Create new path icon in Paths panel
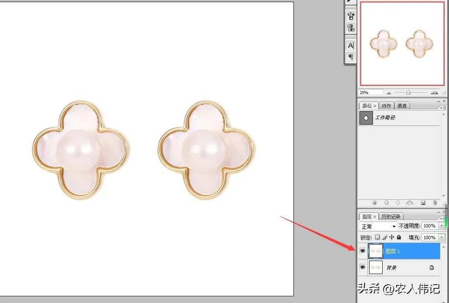Viewport: 449px width, 303px height. click(x=423, y=203)
